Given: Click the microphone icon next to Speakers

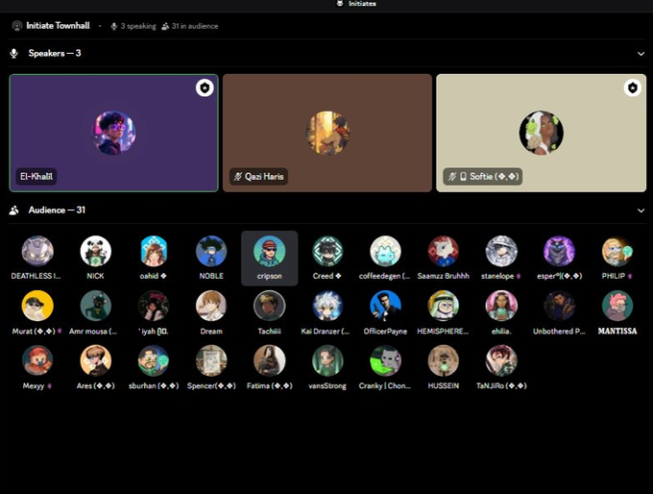Looking at the screenshot, I should (x=14, y=54).
